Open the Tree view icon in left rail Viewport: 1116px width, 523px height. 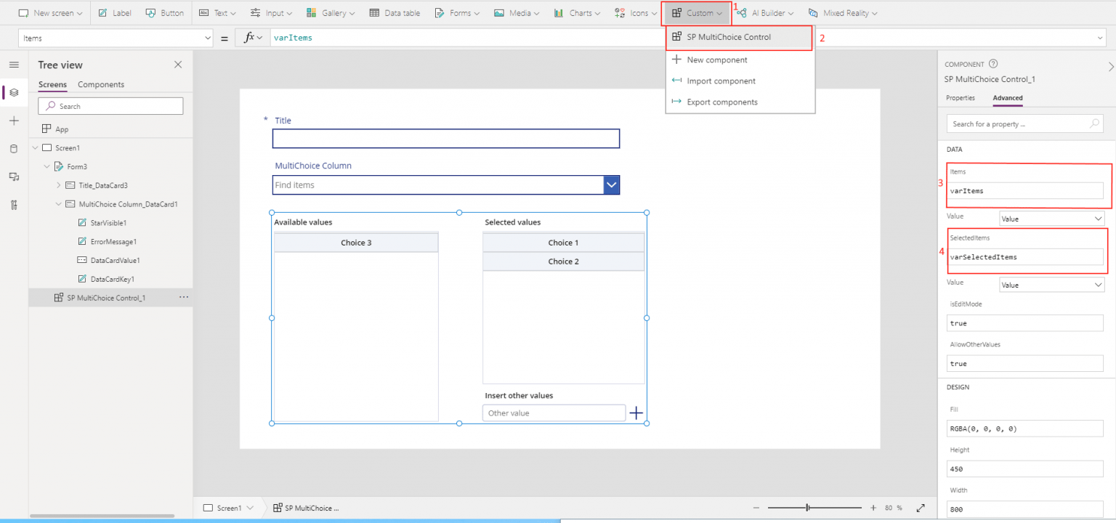point(13,93)
